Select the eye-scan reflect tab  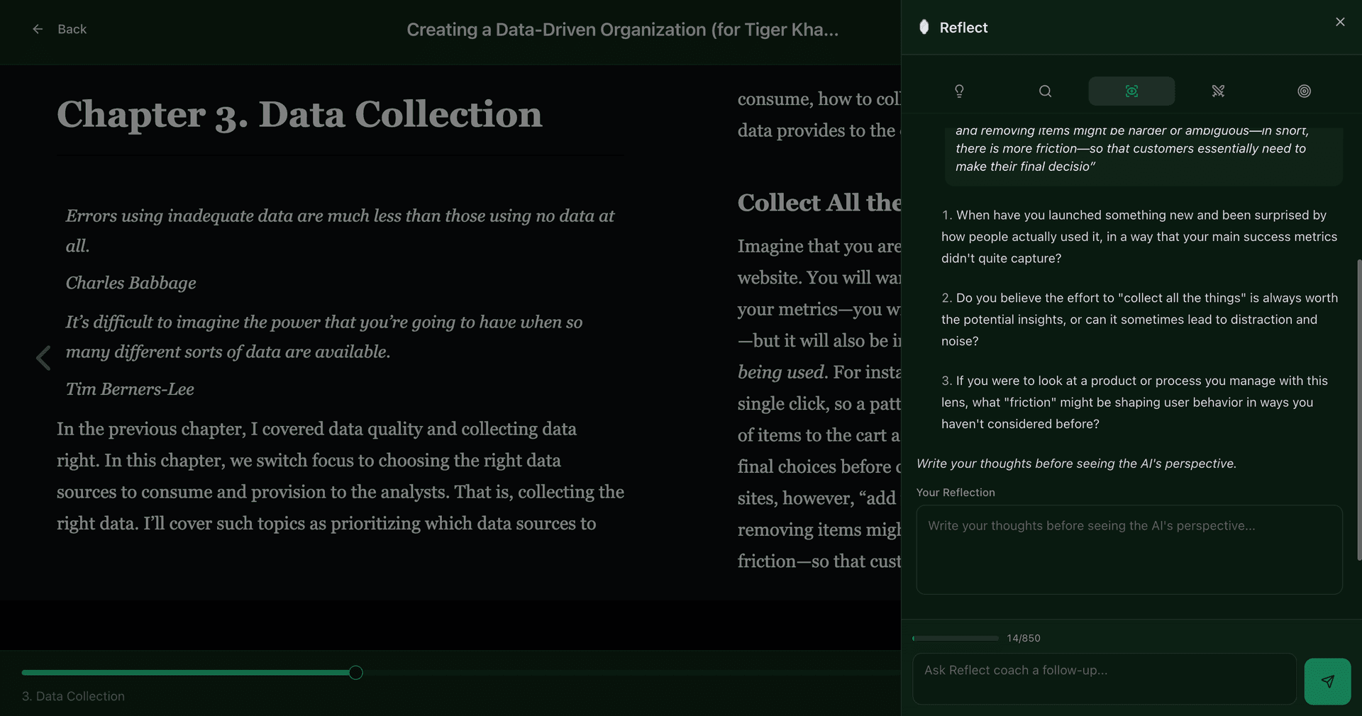(x=1131, y=91)
